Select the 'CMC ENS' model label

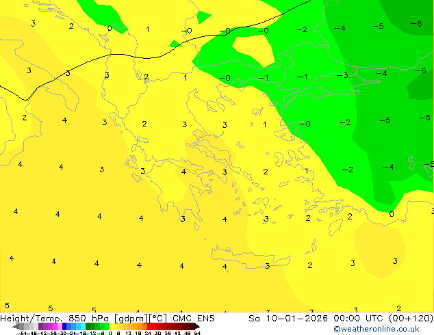[x=194, y=318]
